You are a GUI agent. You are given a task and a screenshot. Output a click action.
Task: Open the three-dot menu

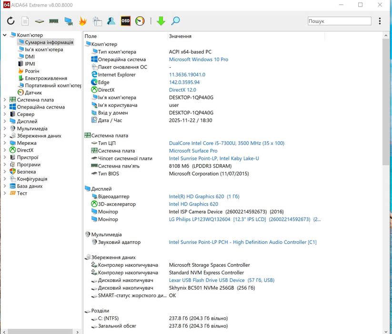pos(380,21)
